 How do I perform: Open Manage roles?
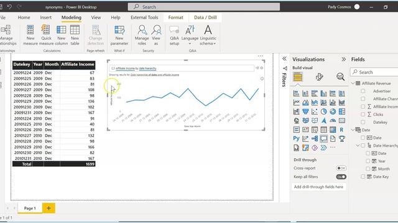pyautogui.click(x=142, y=35)
